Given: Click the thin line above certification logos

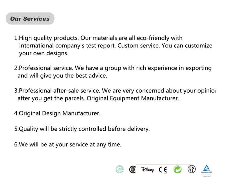Looking at the screenshot, I should (164, 164).
